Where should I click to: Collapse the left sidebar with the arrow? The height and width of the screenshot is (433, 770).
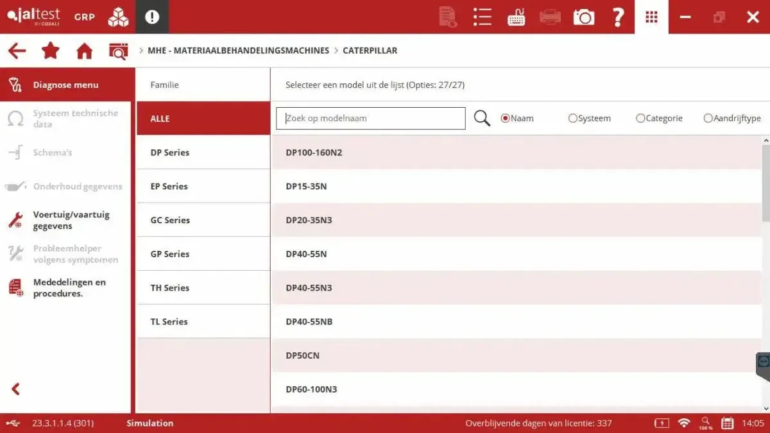point(14,389)
